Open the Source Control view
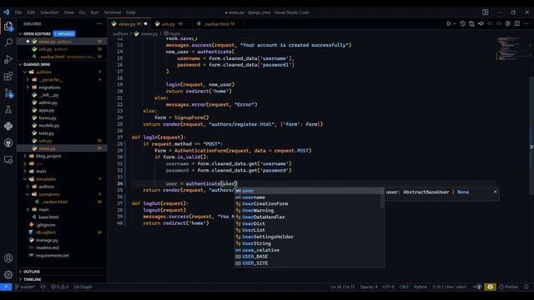The width and height of the screenshot is (534, 300). pos(8,92)
